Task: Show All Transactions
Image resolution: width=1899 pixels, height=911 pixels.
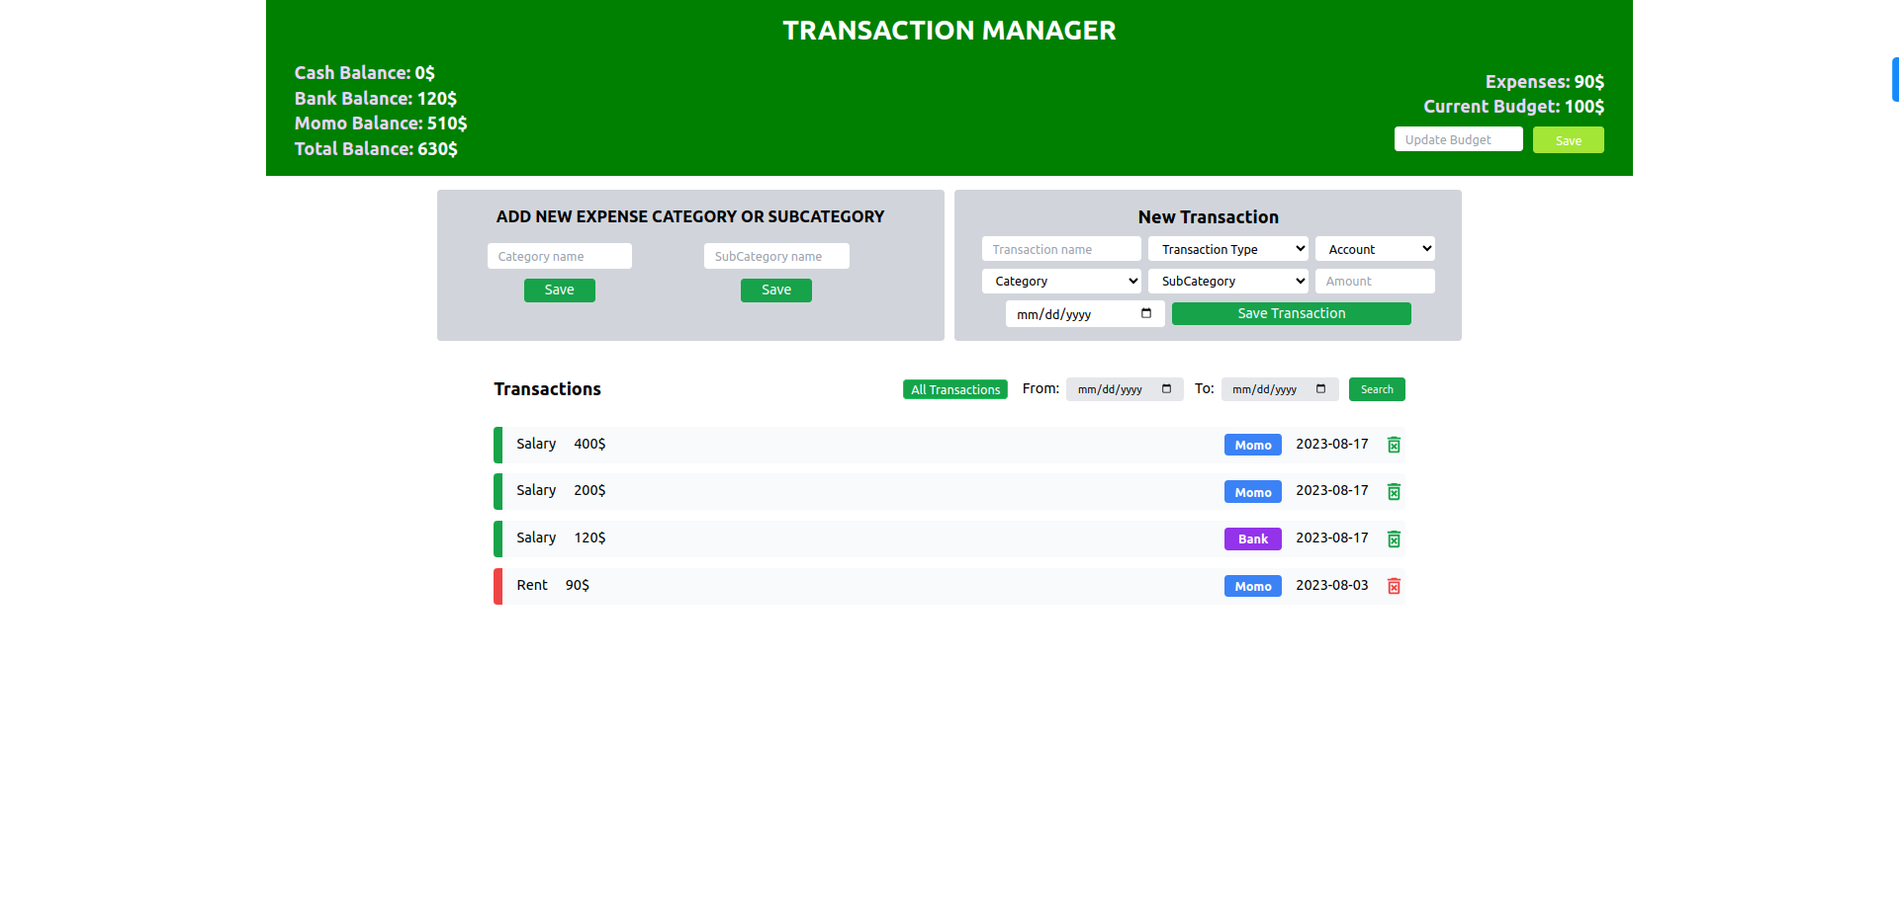Action: (x=955, y=389)
